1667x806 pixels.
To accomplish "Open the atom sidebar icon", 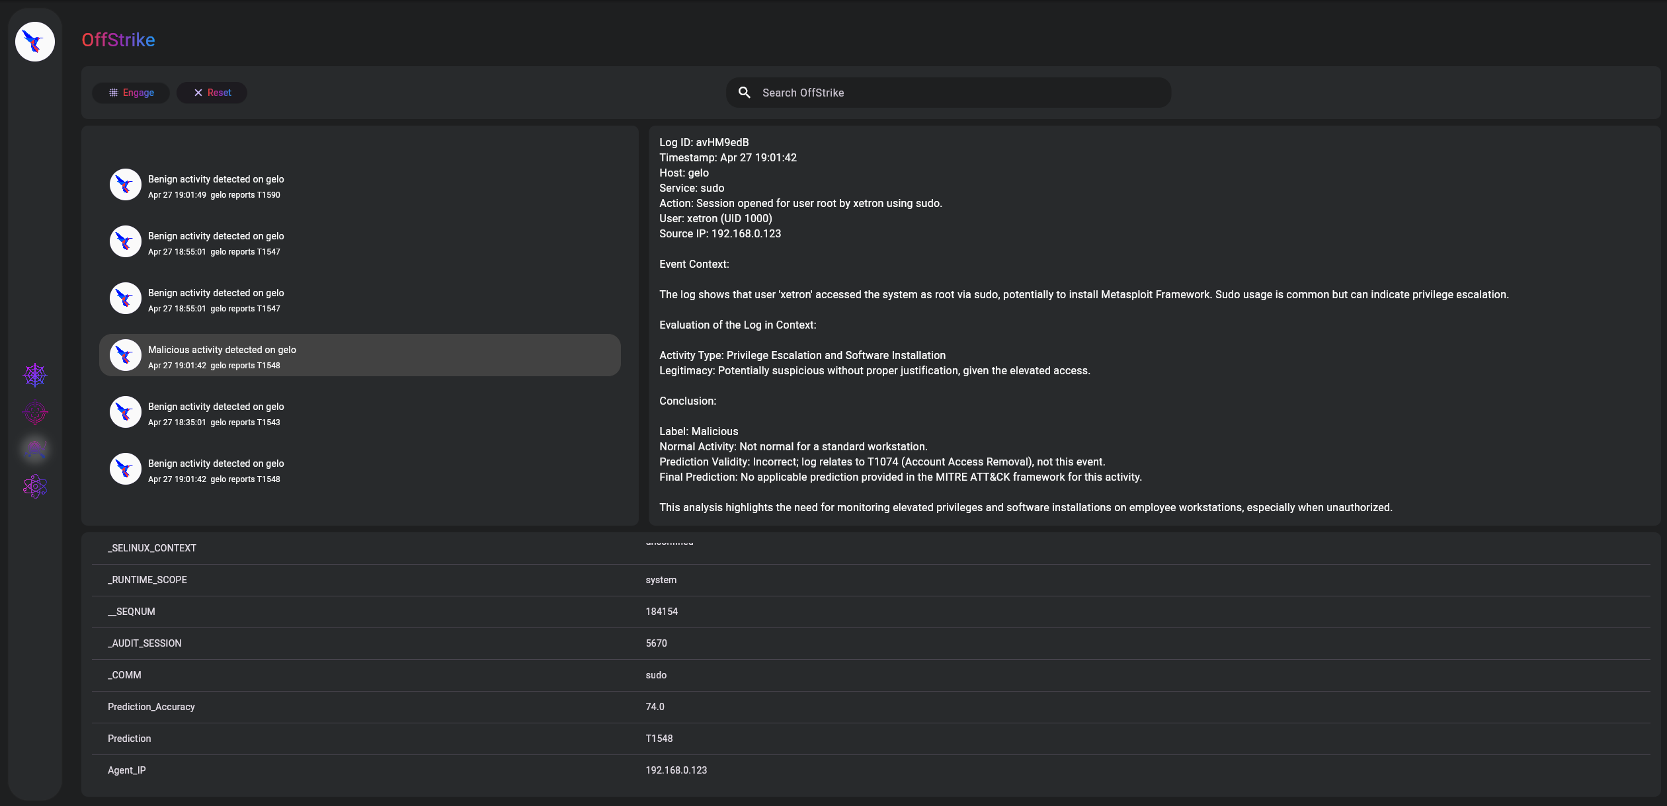I will (x=35, y=487).
